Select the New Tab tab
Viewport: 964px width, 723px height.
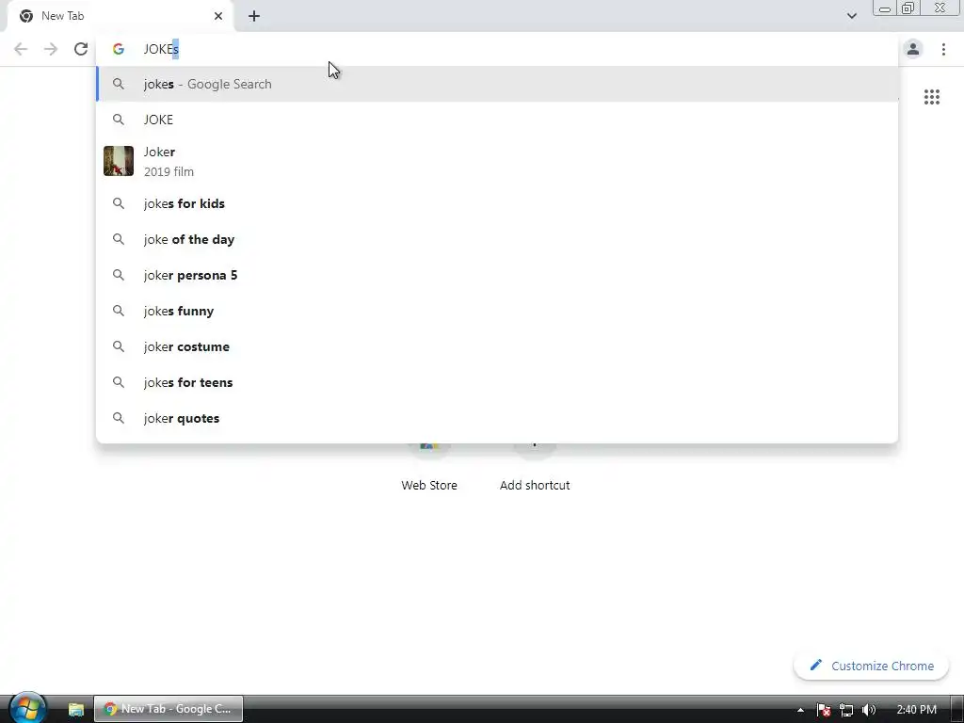tap(120, 16)
